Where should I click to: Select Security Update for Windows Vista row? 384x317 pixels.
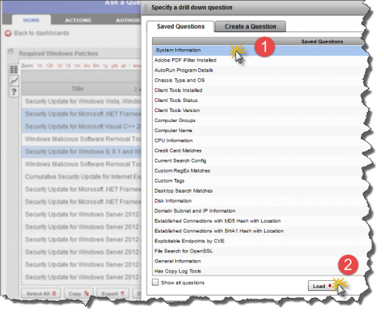click(81, 101)
